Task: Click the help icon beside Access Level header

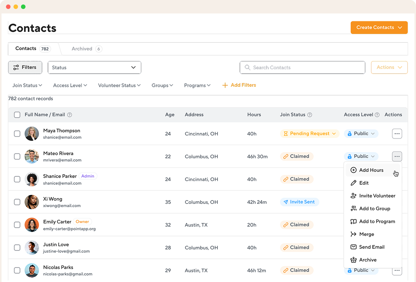Action: (x=377, y=115)
